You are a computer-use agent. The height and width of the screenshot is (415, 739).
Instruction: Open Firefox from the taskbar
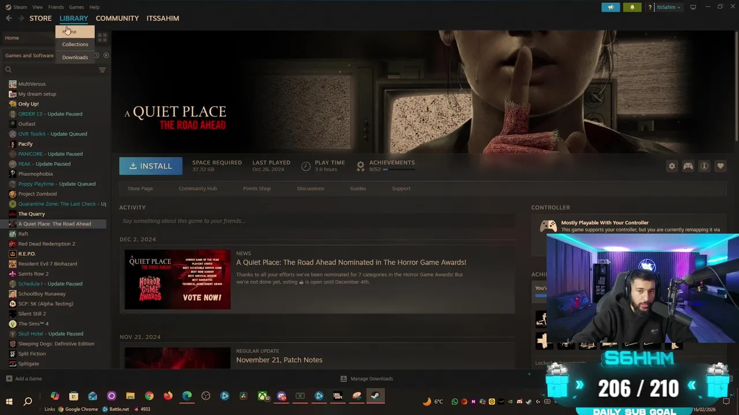point(168,396)
